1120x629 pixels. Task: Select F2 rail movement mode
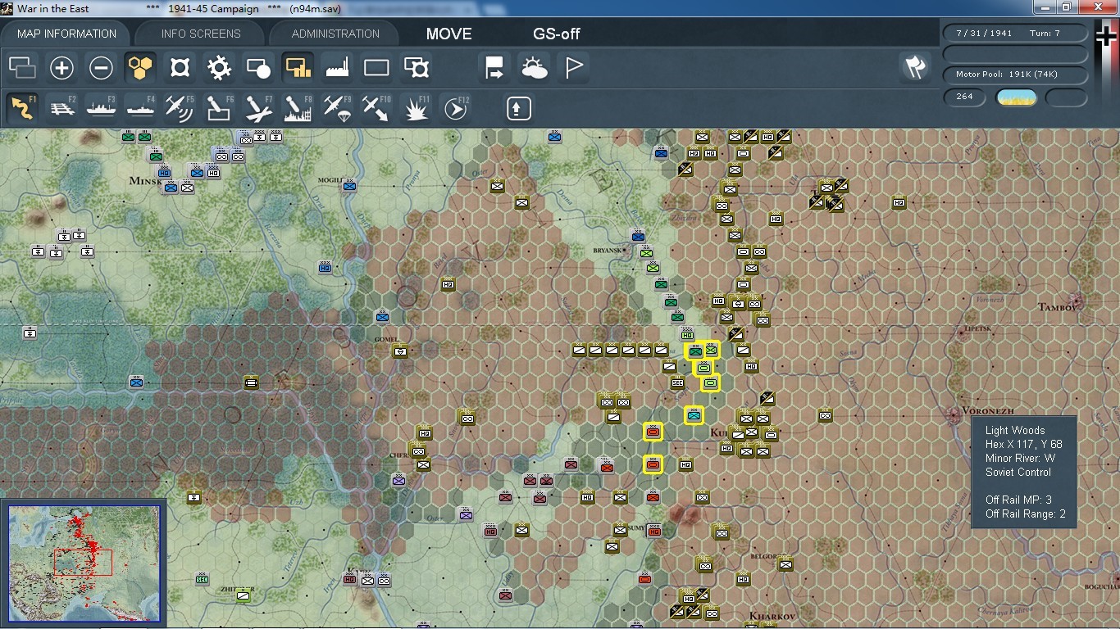click(61, 108)
